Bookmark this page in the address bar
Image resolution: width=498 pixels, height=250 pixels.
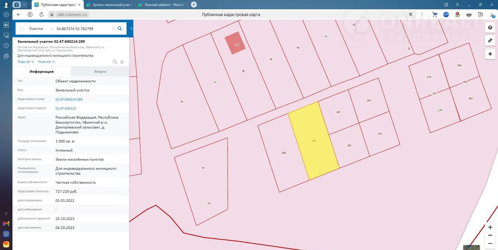(x=410, y=14)
